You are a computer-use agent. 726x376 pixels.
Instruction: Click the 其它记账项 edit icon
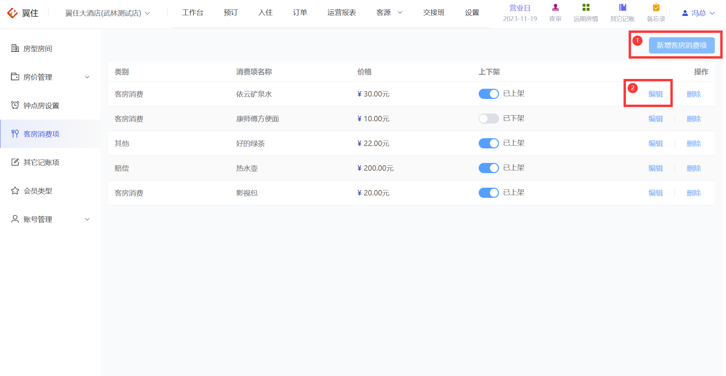click(x=15, y=162)
